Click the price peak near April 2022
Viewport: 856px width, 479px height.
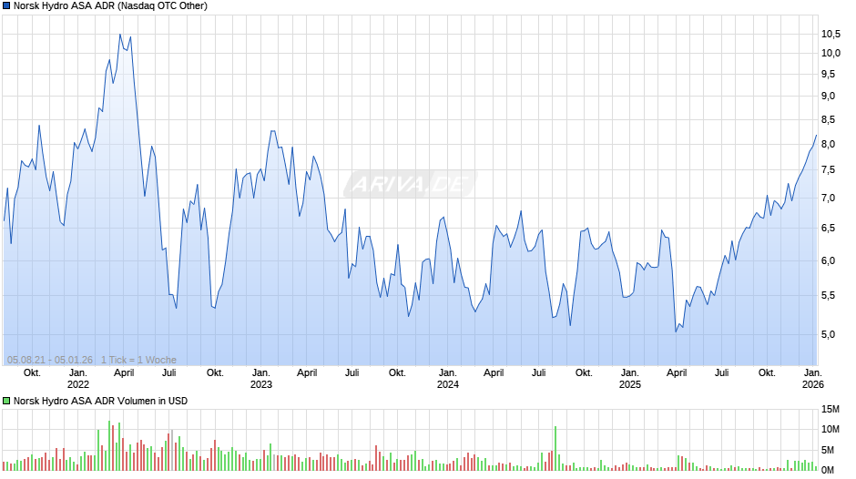(x=120, y=35)
